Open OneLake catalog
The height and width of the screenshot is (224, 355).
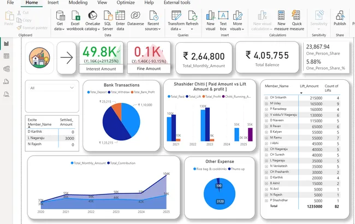(92, 21)
